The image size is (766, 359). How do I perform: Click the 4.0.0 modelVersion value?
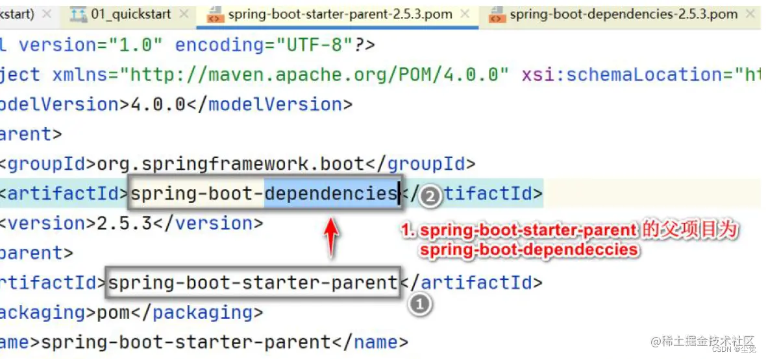tap(158, 104)
